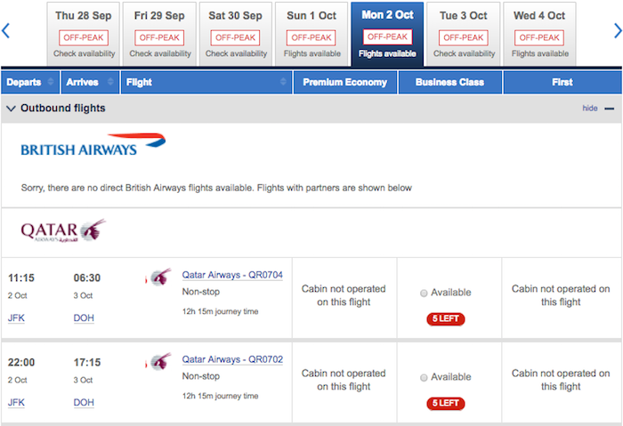623x426 pixels.
Task: Open JFK airport link for 22:00 flight
Action: tap(16, 403)
